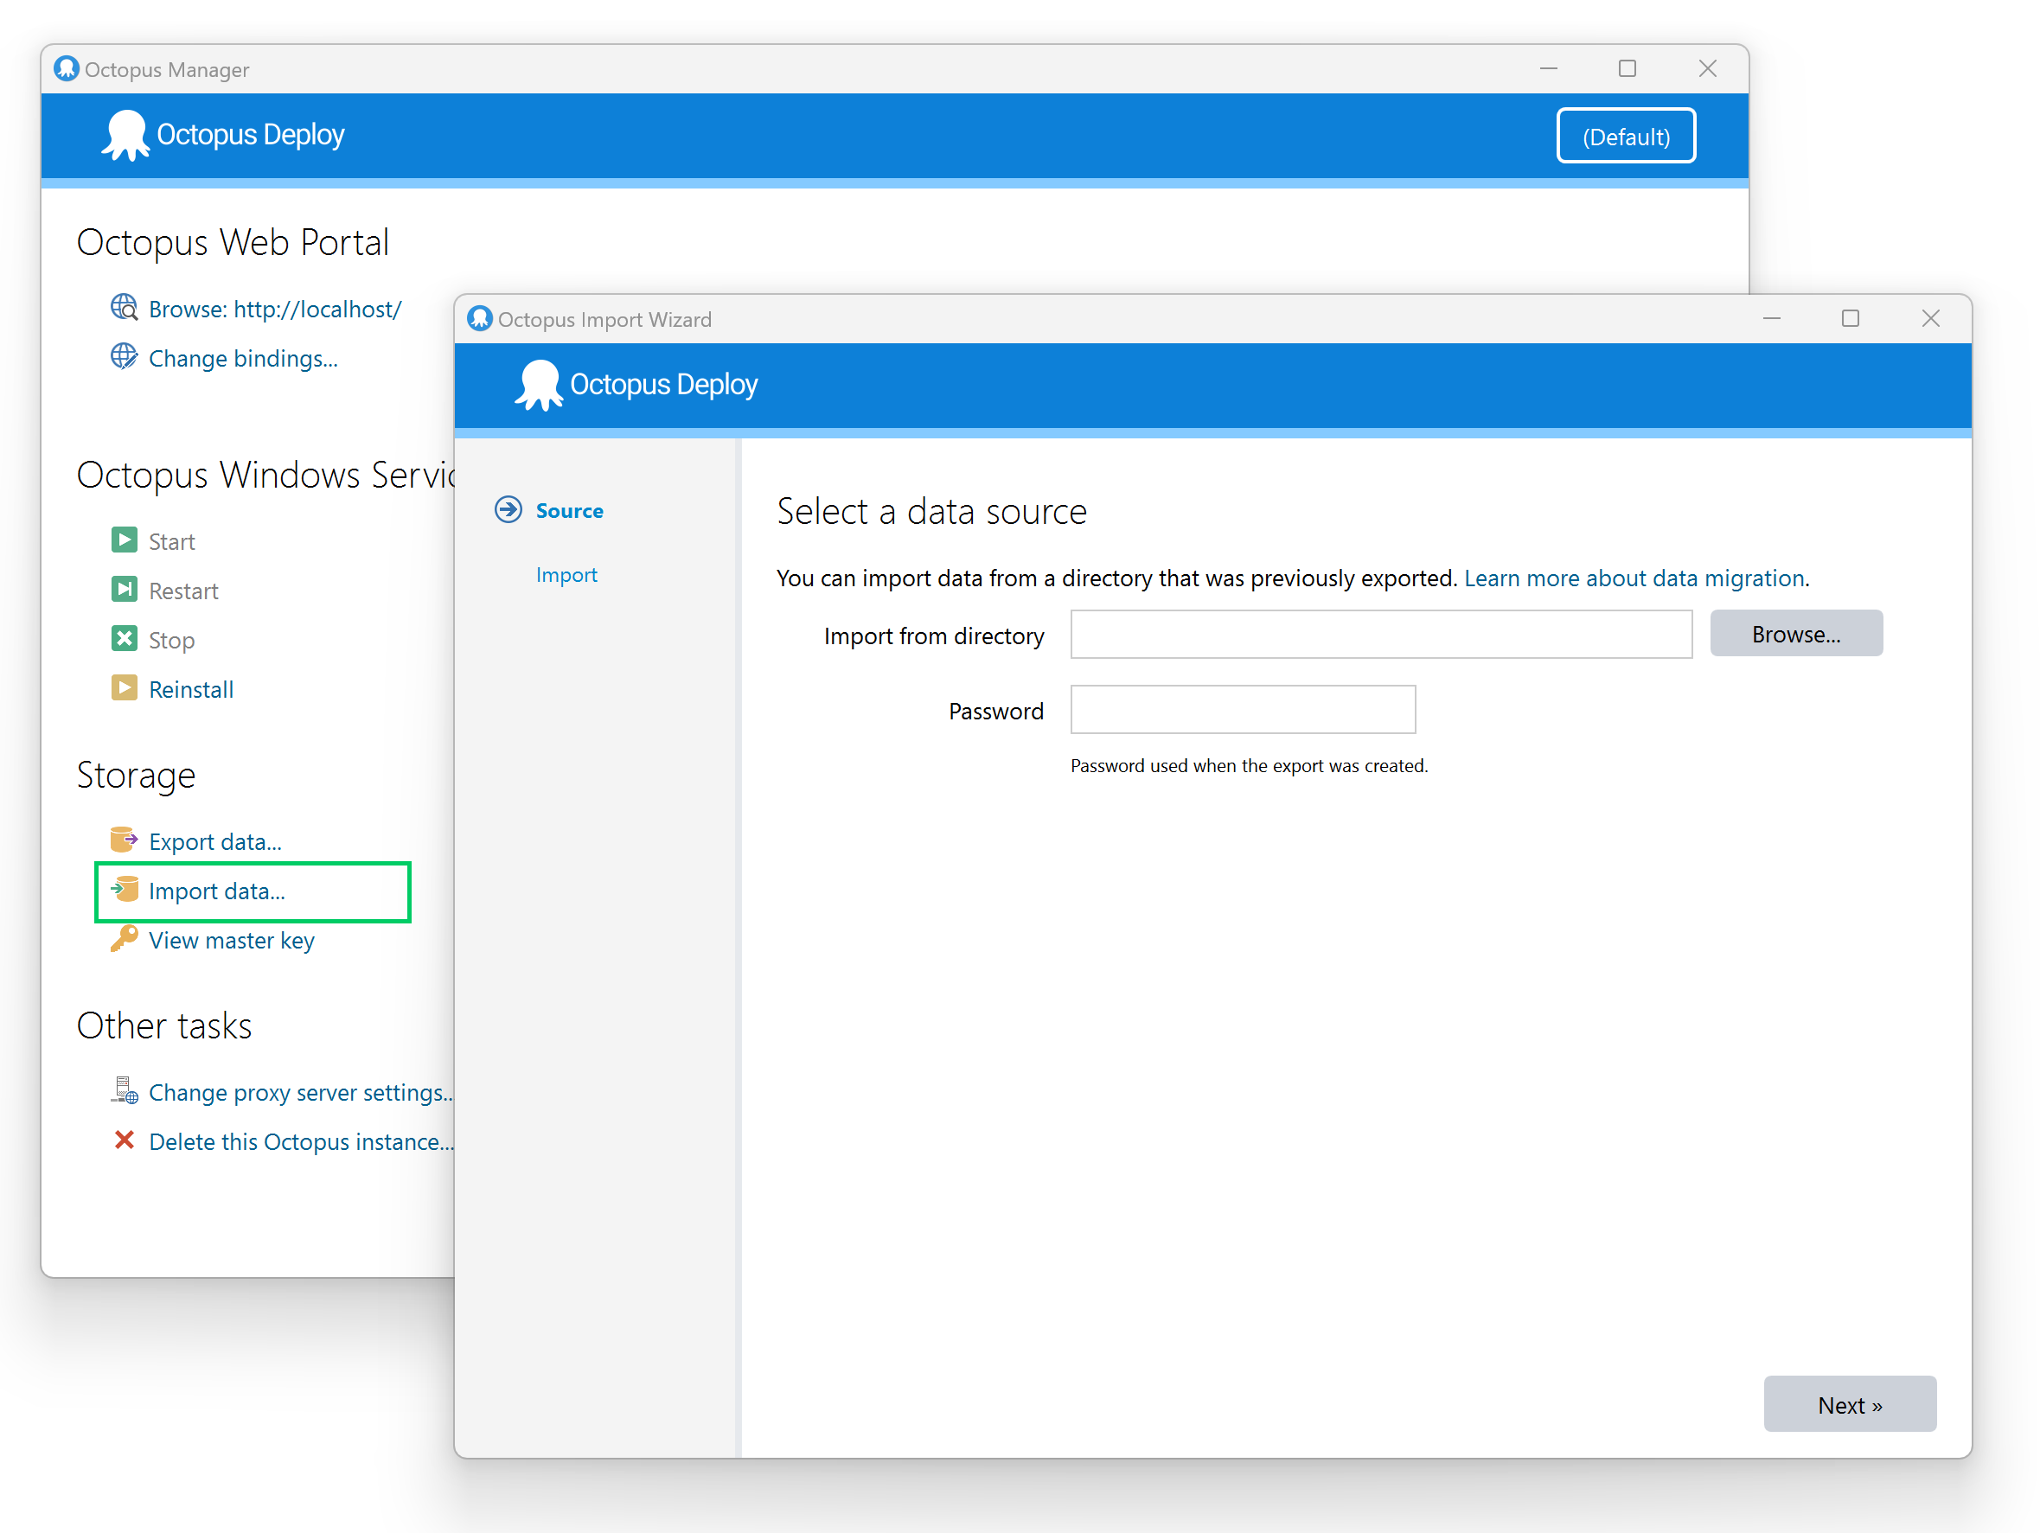Click the Browse button for directory
Viewport: 2040px width, 1533px height.
(x=1795, y=633)
